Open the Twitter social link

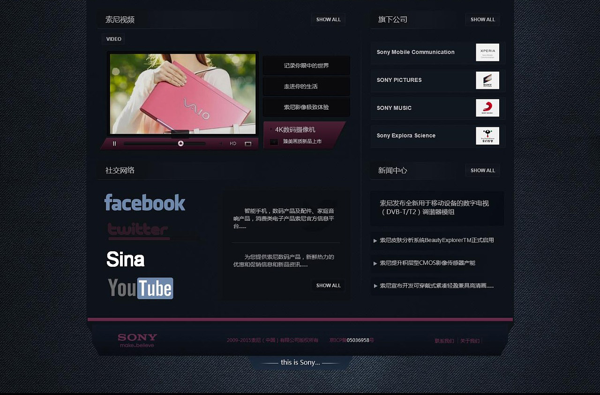point(139,231)
